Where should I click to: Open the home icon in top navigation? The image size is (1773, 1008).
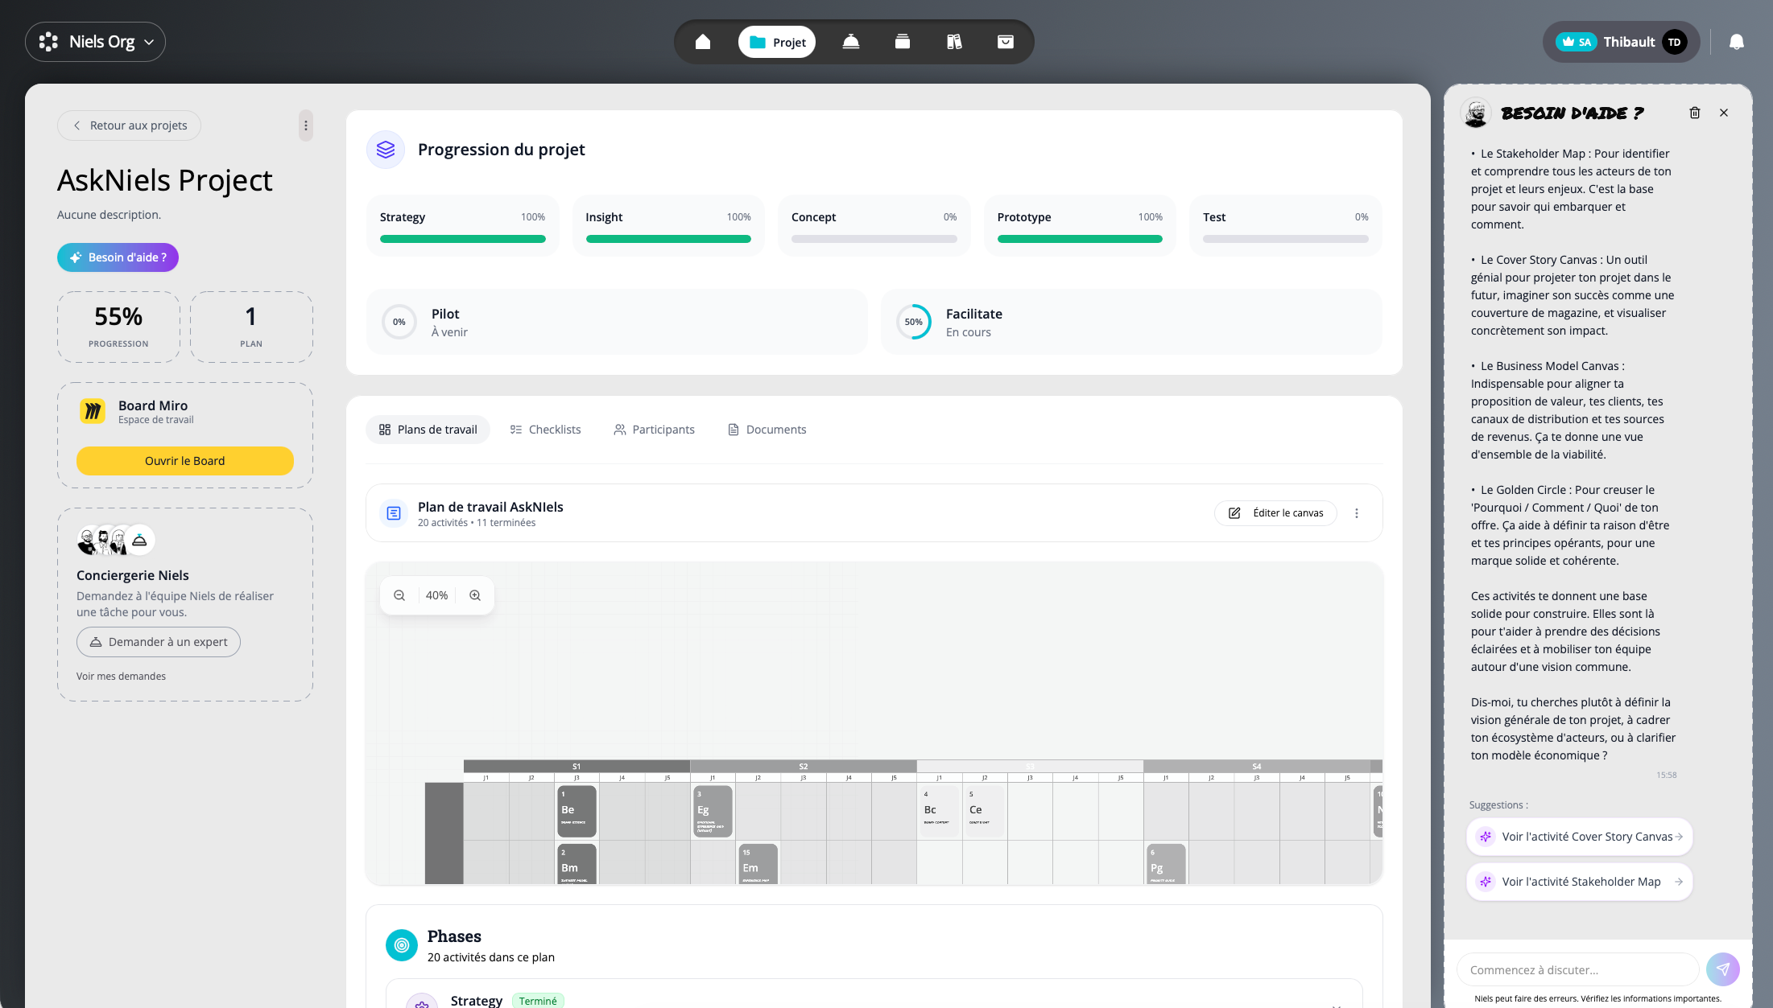[702, 41]
